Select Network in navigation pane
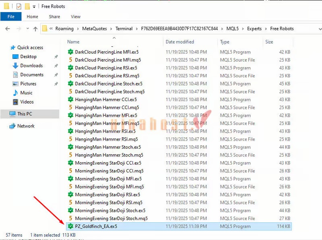Image resolution: width=322 pixels, height=240 pixels. 26,126
